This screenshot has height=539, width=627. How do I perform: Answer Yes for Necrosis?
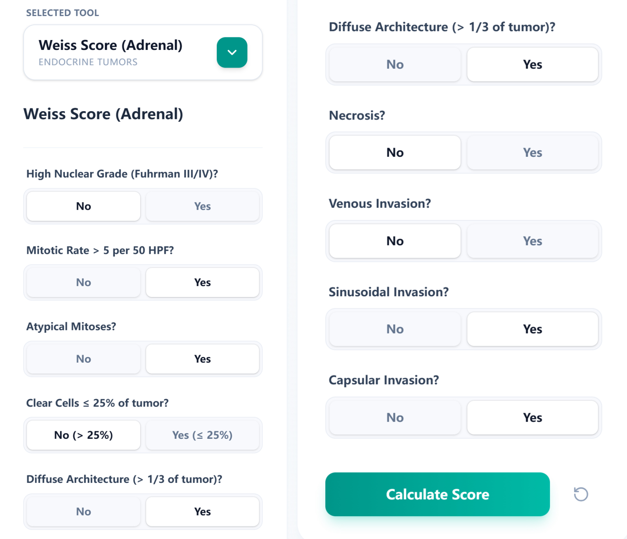point(533,152)
